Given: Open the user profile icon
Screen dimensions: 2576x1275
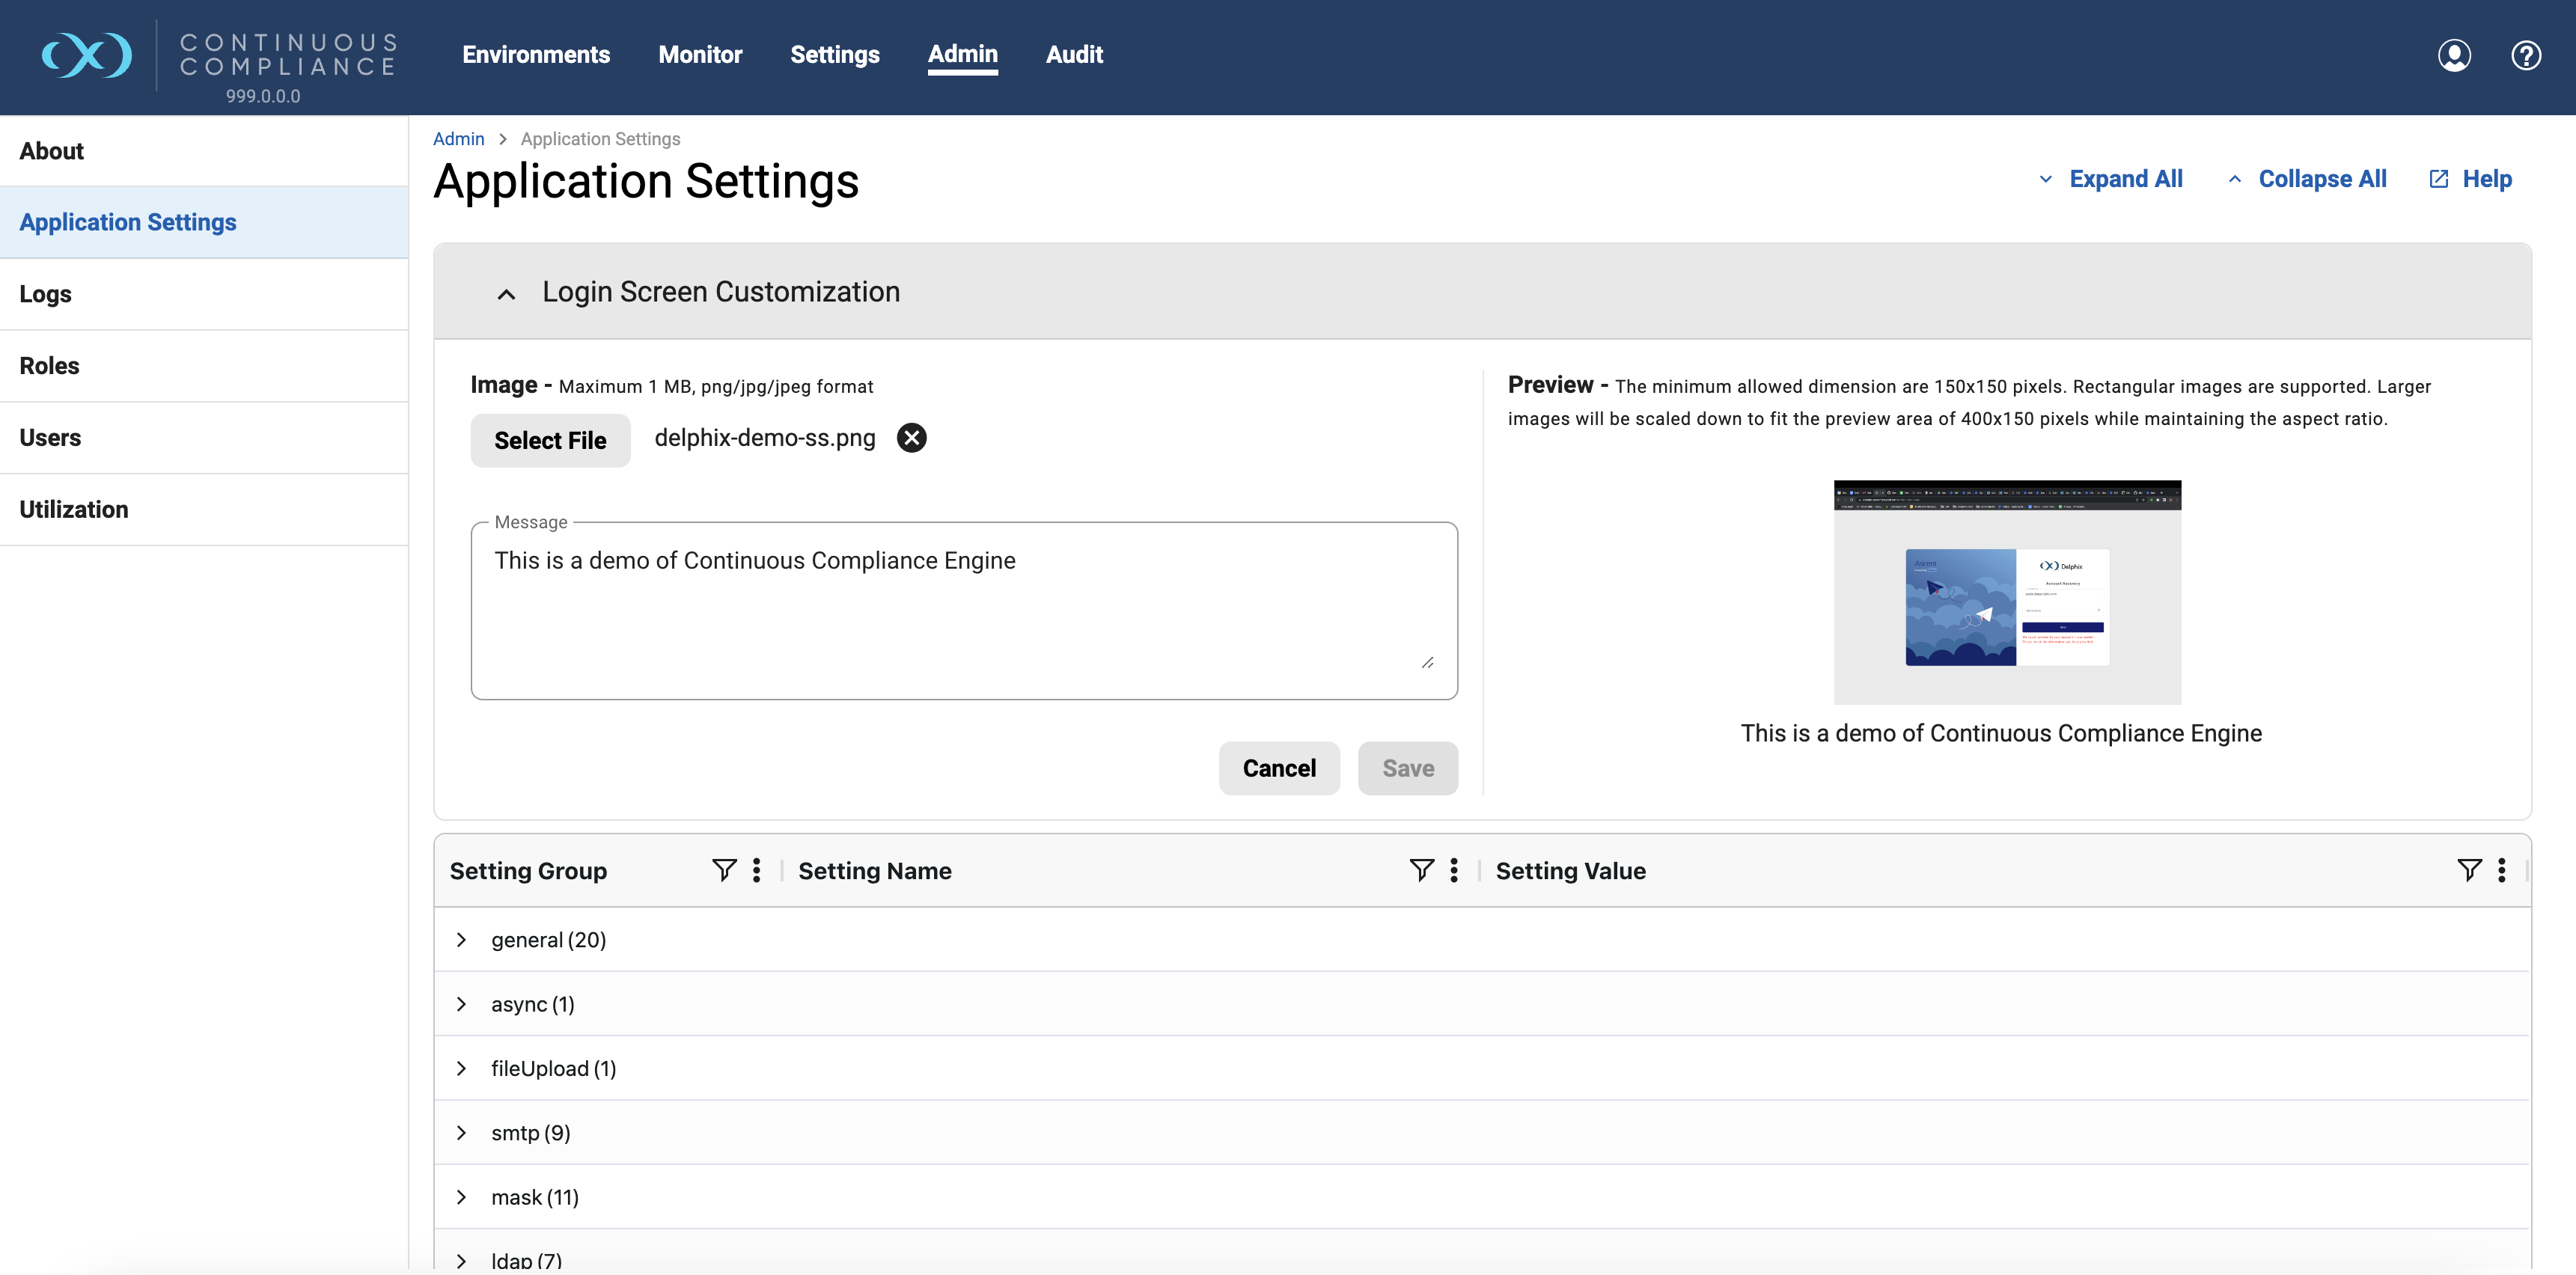Looking at the screenshot, I should tap(2453, 55).
